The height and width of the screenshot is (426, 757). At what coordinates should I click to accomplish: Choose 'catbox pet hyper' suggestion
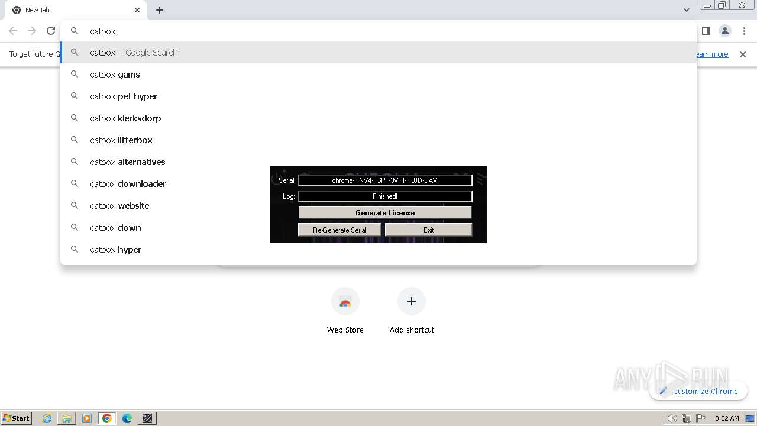click(378, 96)
